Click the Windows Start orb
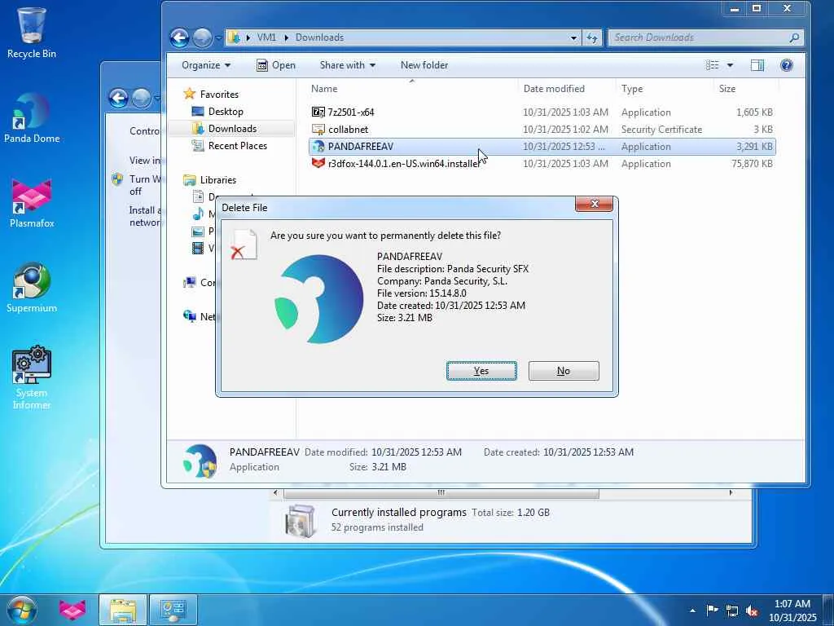This screenshot has height=626, width=834. coord(22,610)
